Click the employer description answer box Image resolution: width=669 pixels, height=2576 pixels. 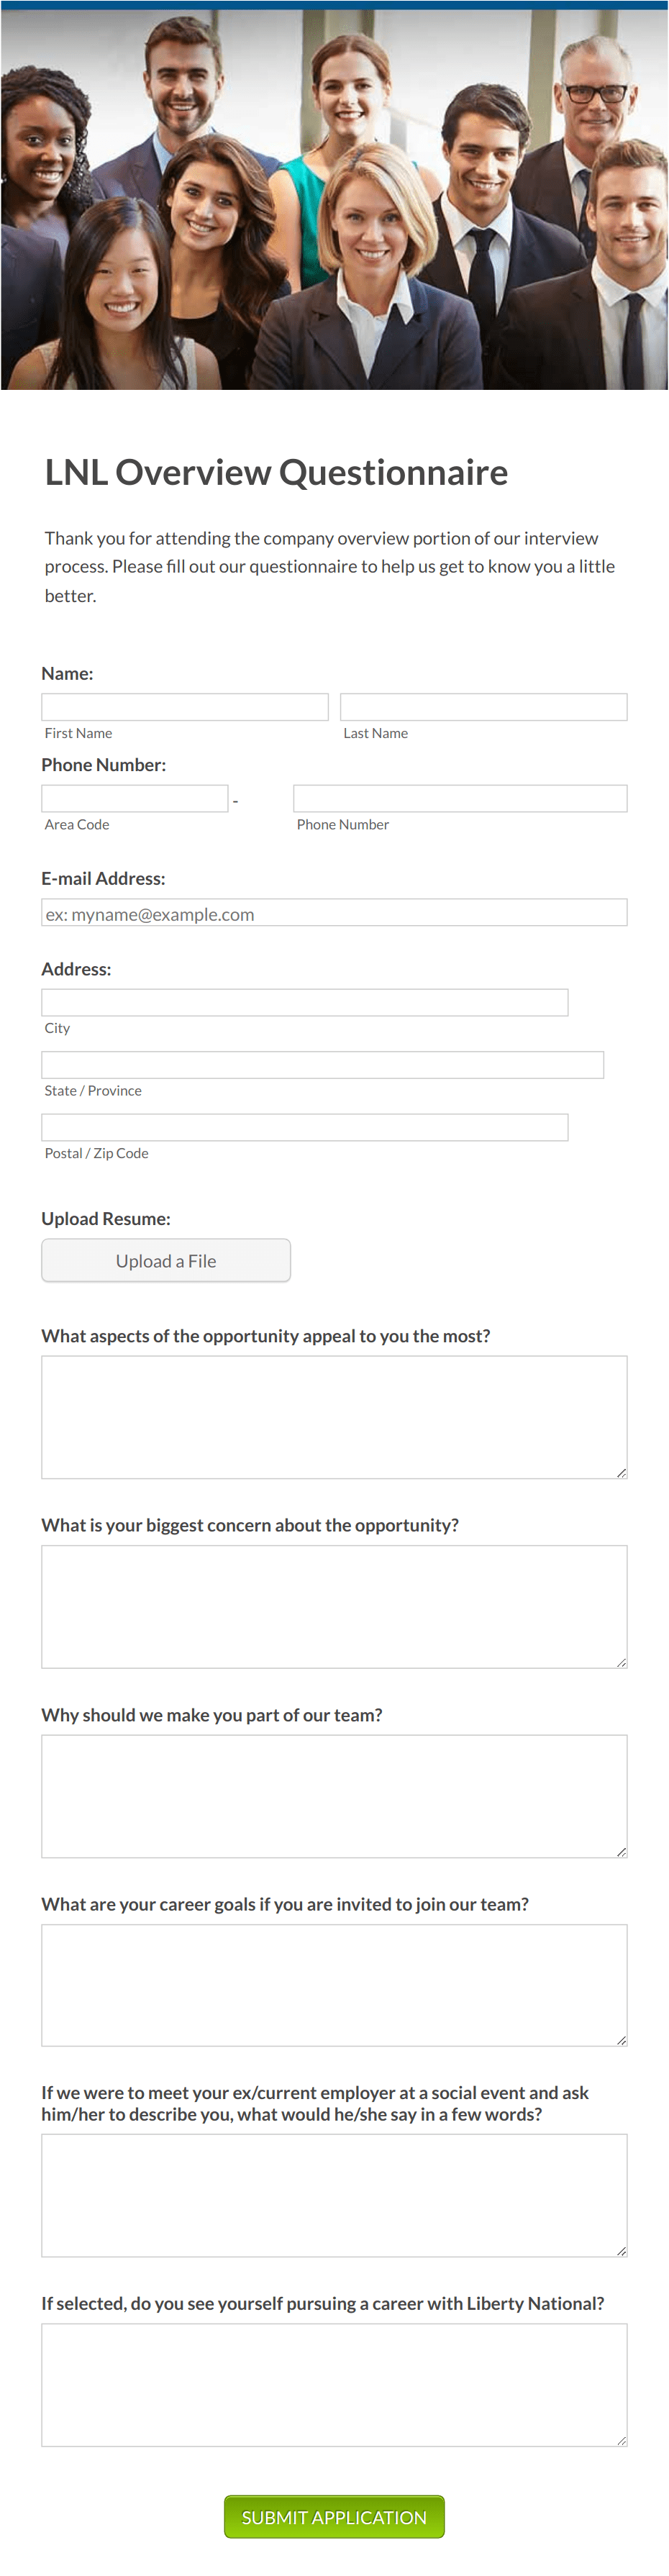click(334, 2195)
